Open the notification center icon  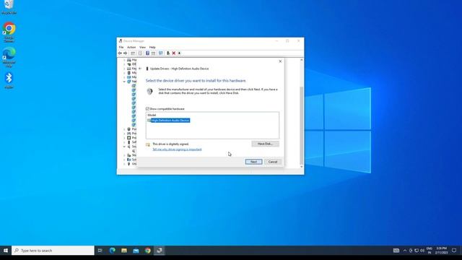454,251
